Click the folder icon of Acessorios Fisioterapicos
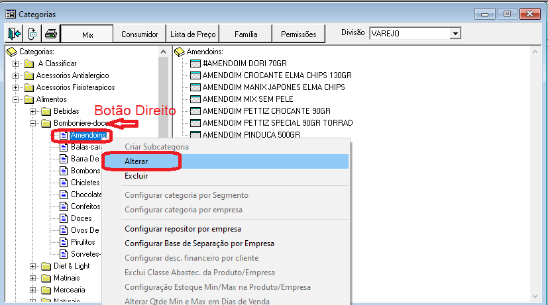548x305 pixels. coord(29,87)
